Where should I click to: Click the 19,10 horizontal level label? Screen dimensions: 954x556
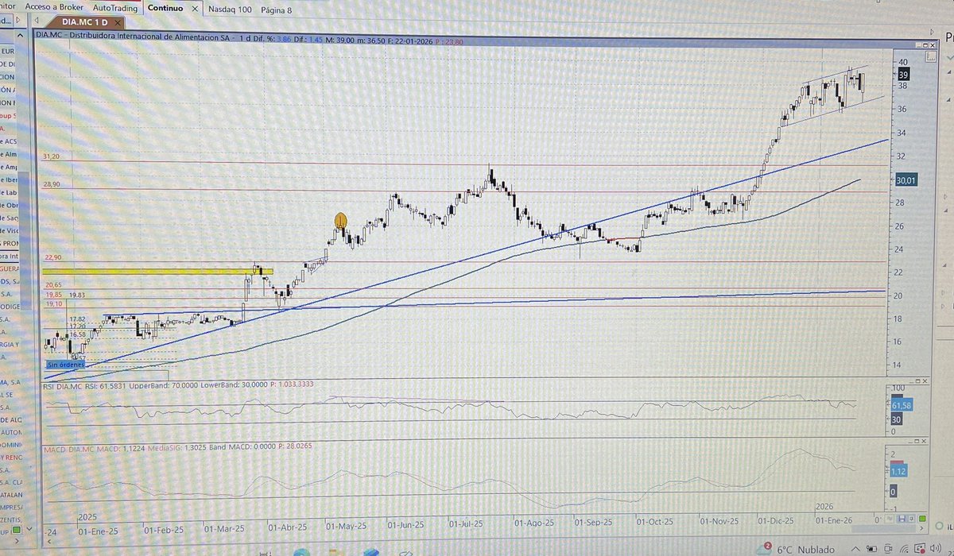53,303
